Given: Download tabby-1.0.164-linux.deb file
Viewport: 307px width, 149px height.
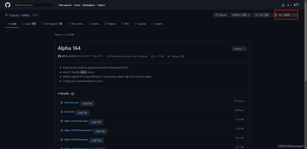Looking at the screenshot, I should (76, 121).
